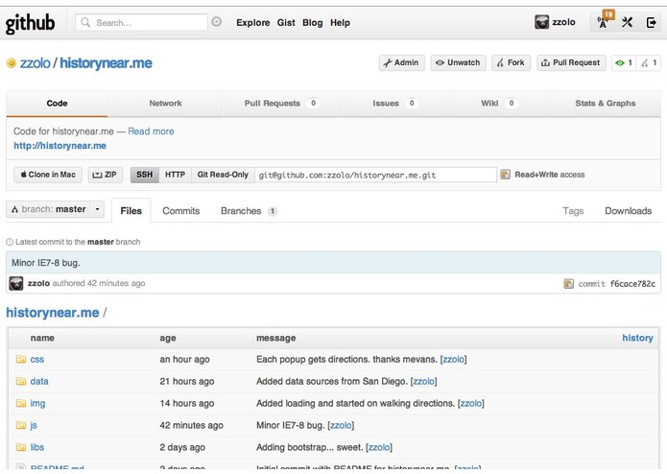Screen dimensions: 667x474
Task: Click the Fork button
Action: [x=511, y=63]
